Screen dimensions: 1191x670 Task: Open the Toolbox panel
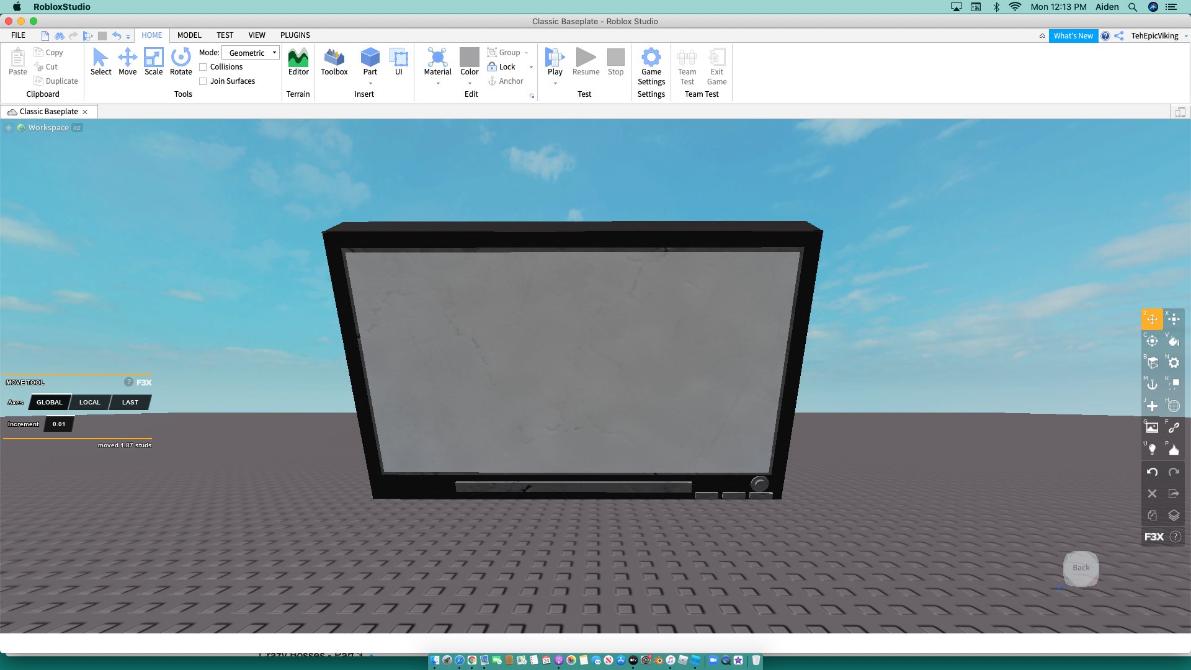coord(334,62)
